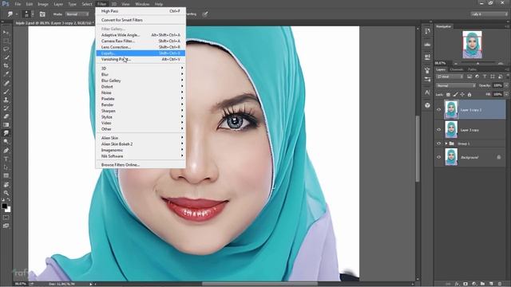Click the lock transparent pixels icon
The image size is (511, 287).
coord(448,95)
